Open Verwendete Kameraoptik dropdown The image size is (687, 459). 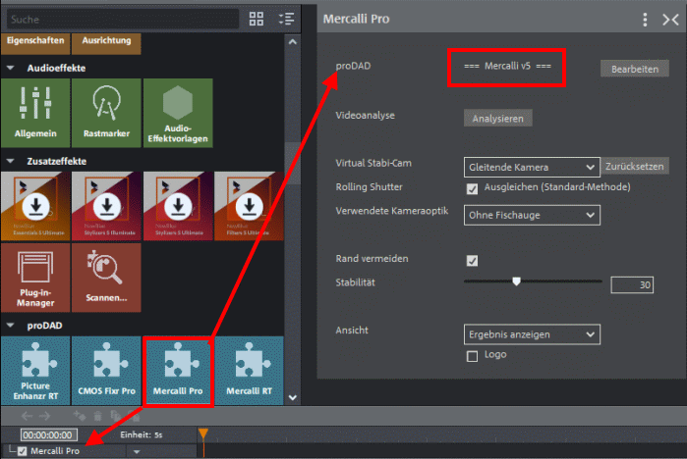[532, 215]
